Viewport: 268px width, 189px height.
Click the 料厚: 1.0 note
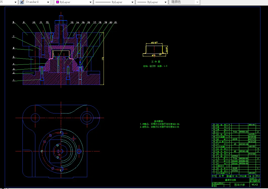point(162,66)
